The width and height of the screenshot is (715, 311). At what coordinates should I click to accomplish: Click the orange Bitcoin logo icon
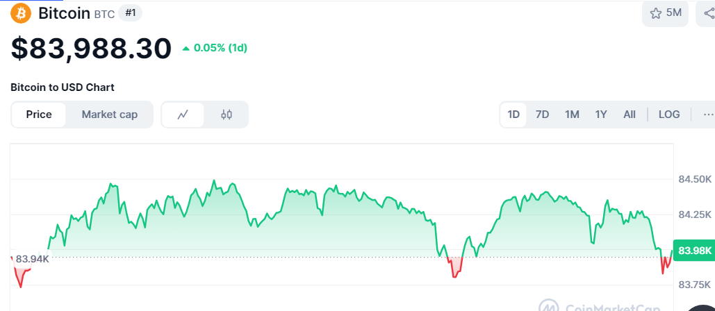point(22,13)
